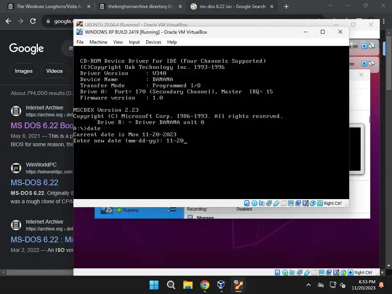Open the MS DOS 6.22 Boot result link
Image resolution: width=392 pixels, height=294 pixels.
42,125
